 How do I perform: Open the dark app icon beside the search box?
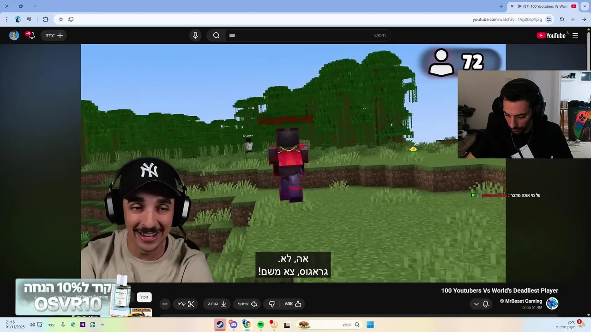(287, 325)
